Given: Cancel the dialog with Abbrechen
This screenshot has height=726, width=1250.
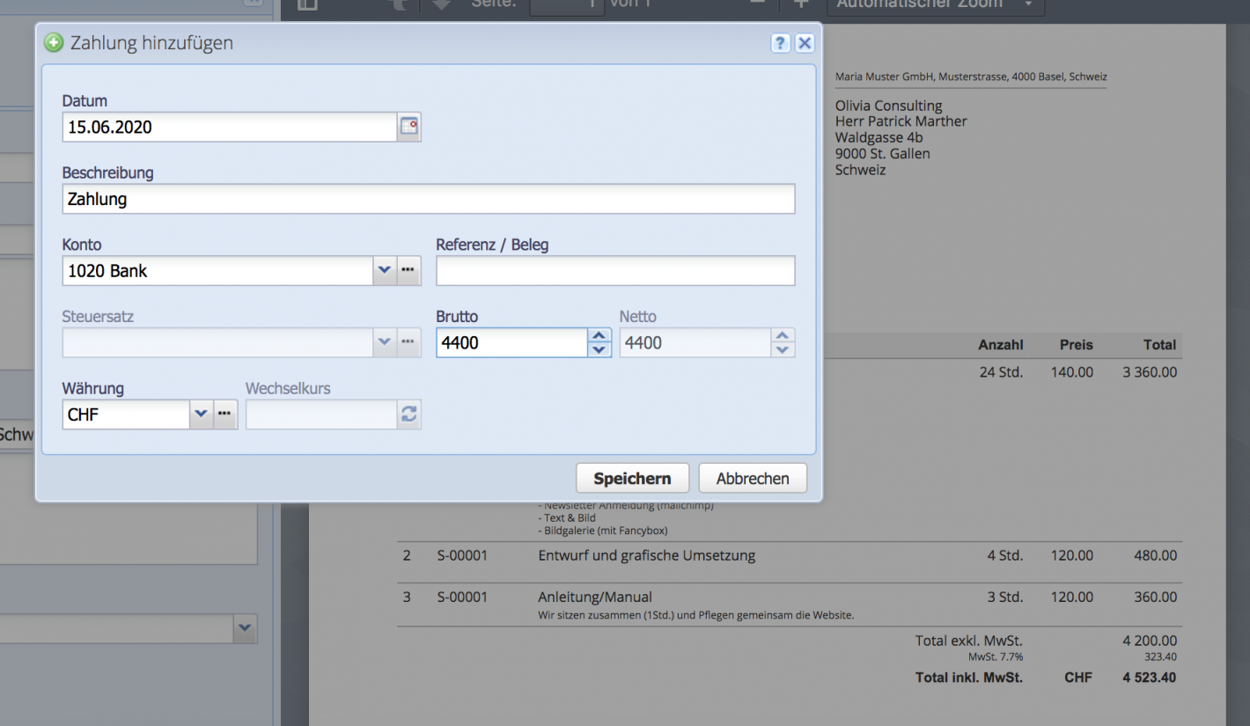Looking at the screenshot, I should coord(752,478).
